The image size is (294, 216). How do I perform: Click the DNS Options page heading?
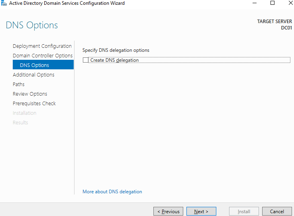click(32, 25)
